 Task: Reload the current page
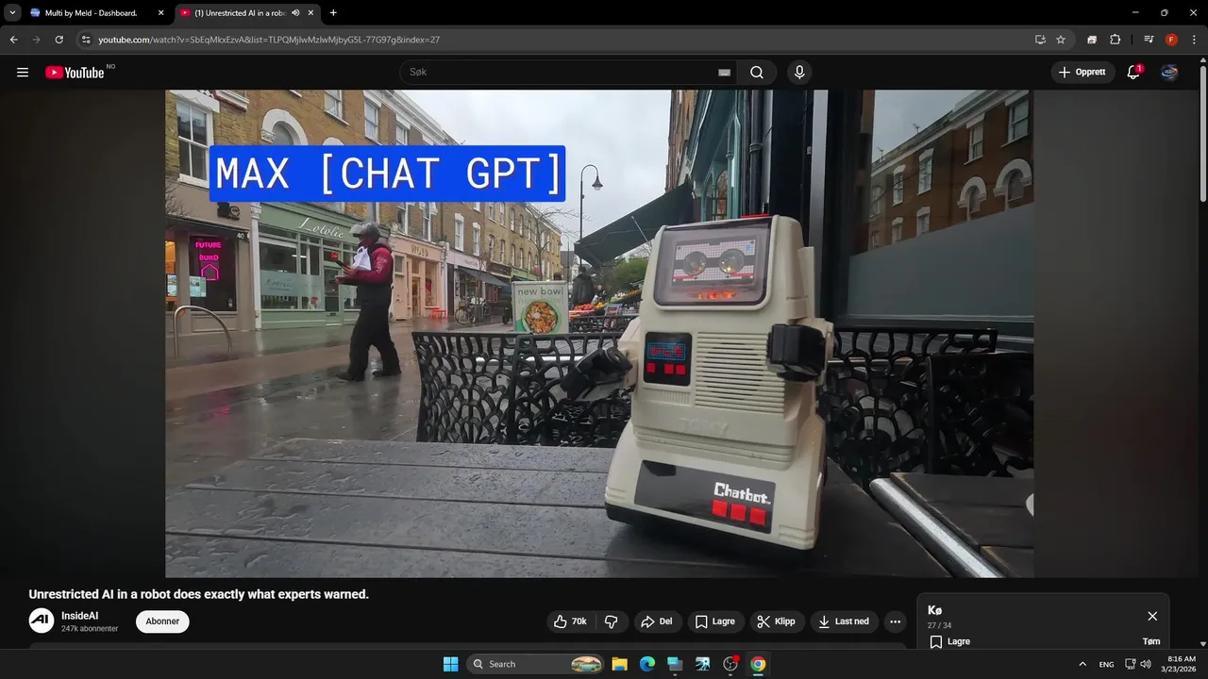(x=59, y=40)
